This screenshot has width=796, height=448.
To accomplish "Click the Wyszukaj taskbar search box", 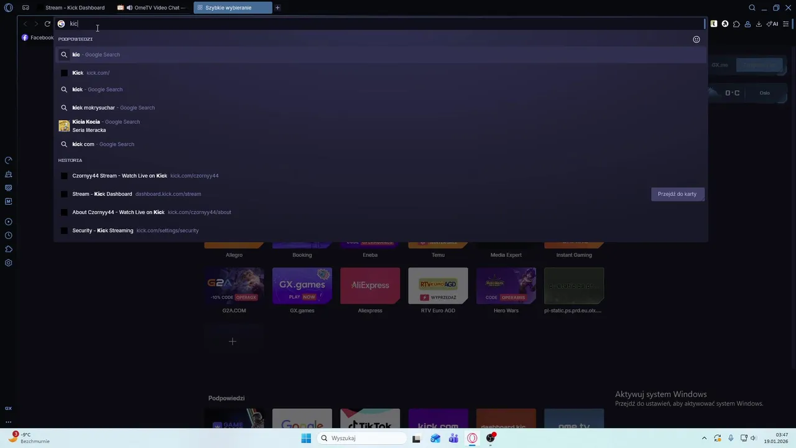I will coord(361,438).
